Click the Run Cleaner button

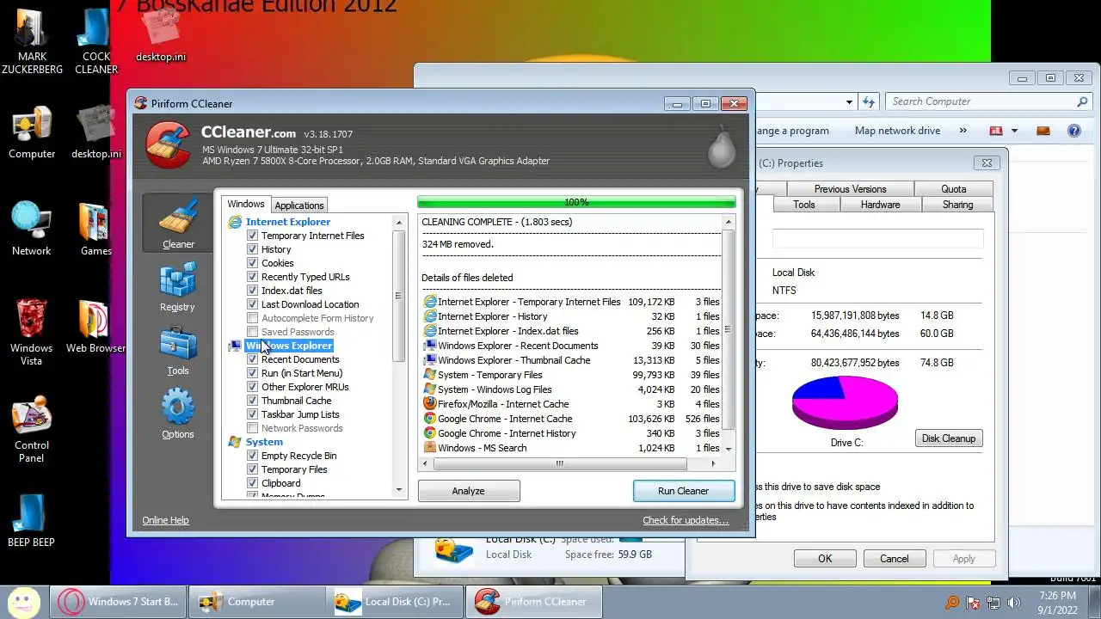tap(684, 491)
